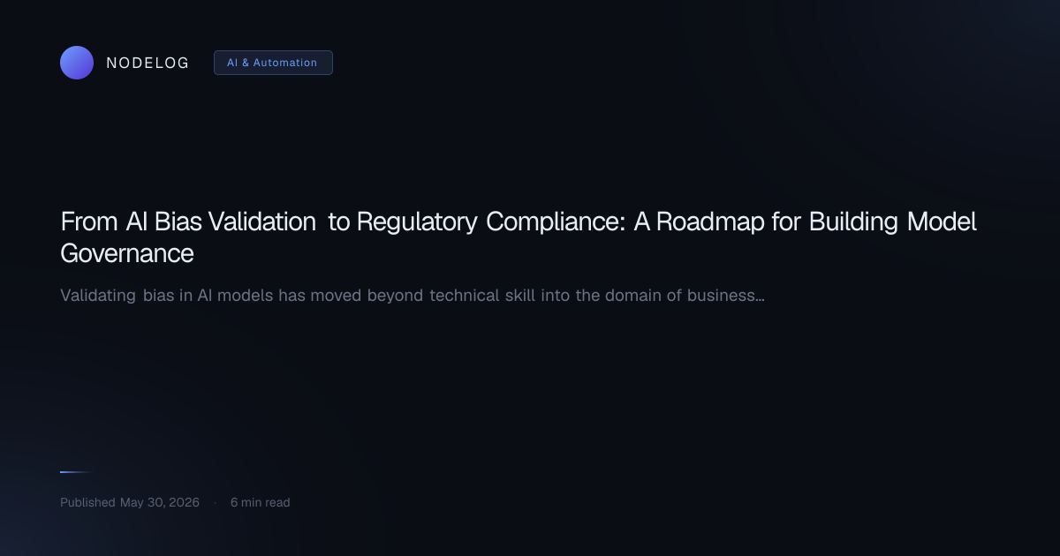The height and width of the screenshot is (556, 1060).
Task: Click the 'Published May 30, 2026' date
Action: [130, 502]
